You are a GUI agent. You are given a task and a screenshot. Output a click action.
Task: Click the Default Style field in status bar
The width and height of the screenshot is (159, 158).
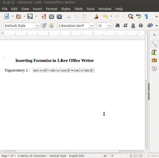pos(58,156)
